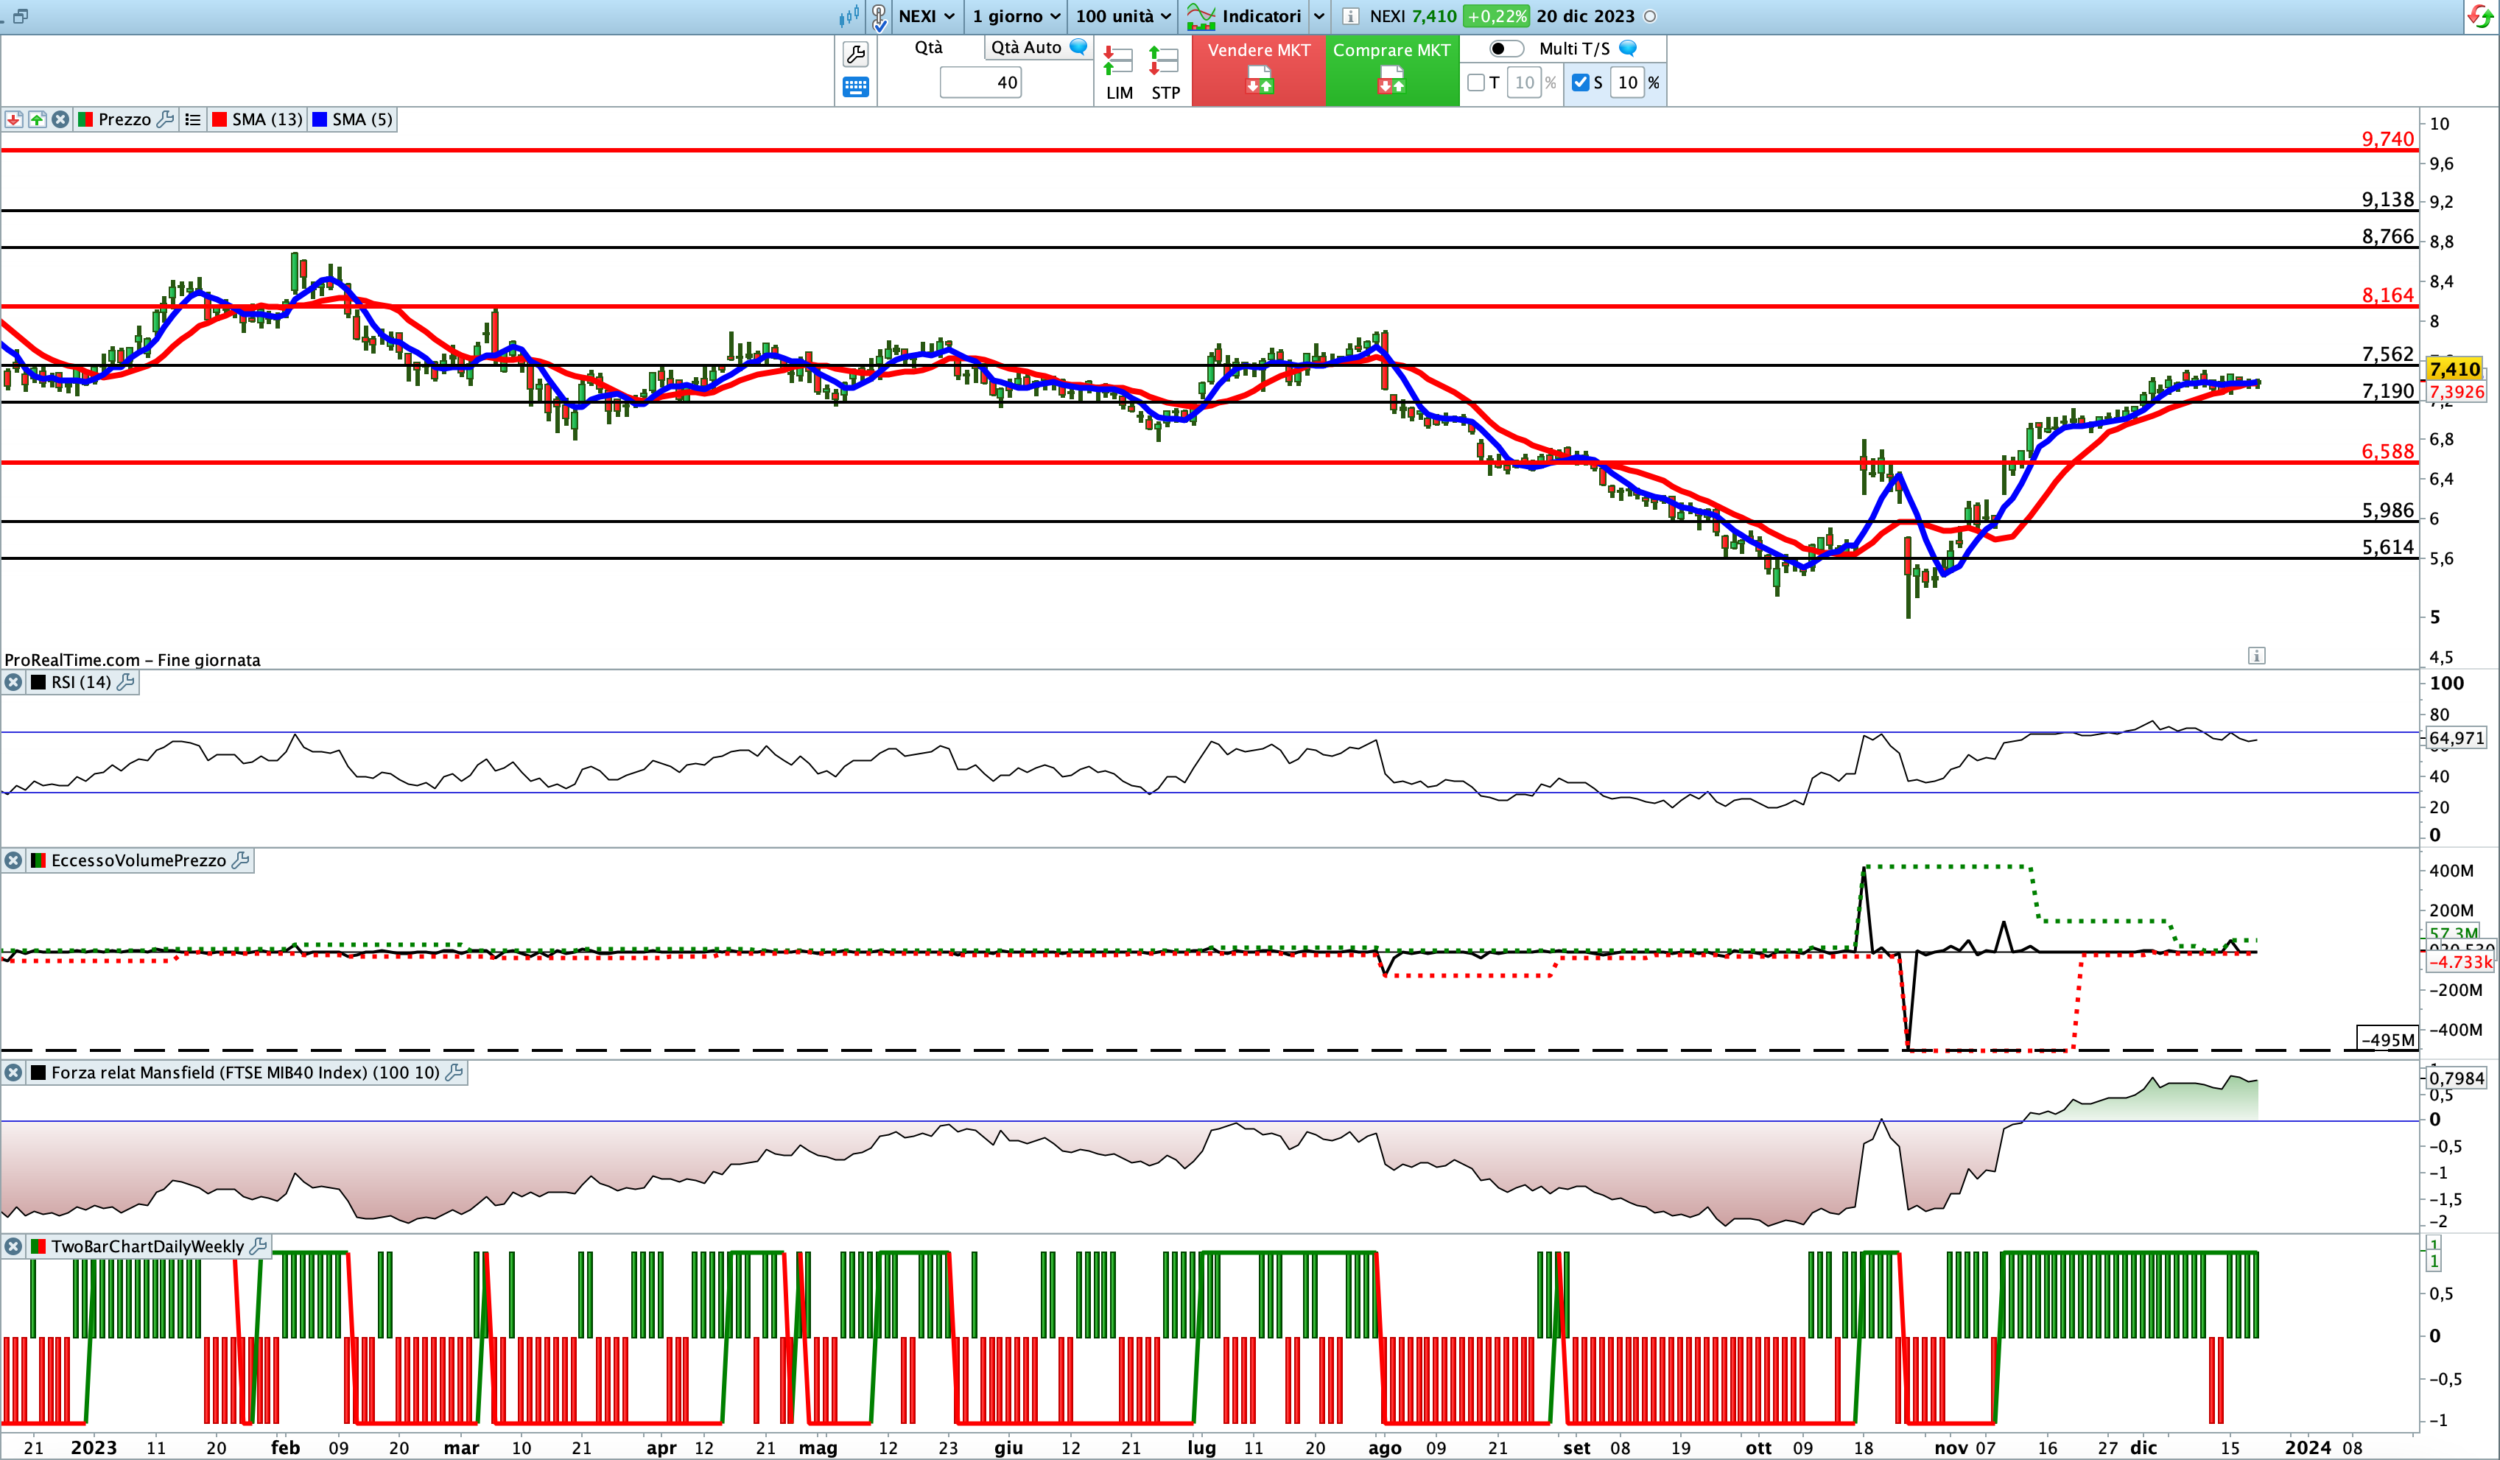This screenshot has width=2500, height=1460.
Task: Open EccessoVolumePrezzo settings wrench
Action: 240,860
